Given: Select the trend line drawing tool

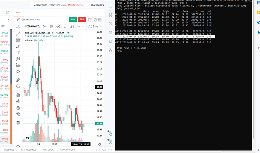Looking at the screenshot, I should point(18,34).
